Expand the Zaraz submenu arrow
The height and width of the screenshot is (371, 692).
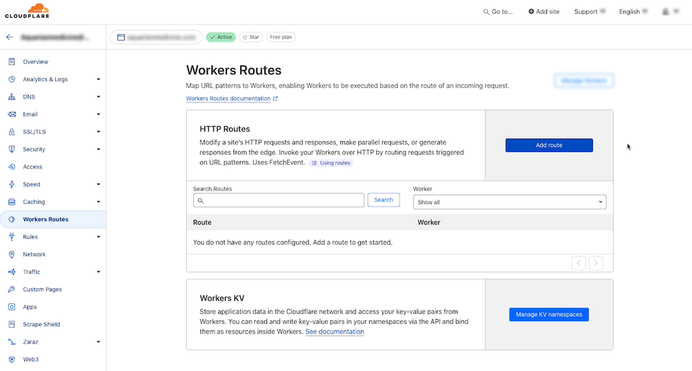click(x=99, y=342)
